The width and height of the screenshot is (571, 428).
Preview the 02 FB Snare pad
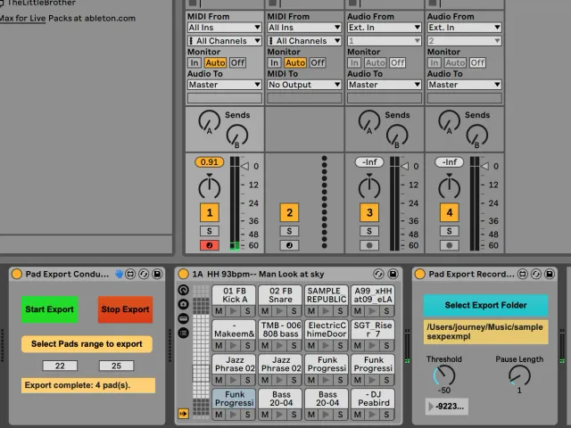[x=279, y=311]
